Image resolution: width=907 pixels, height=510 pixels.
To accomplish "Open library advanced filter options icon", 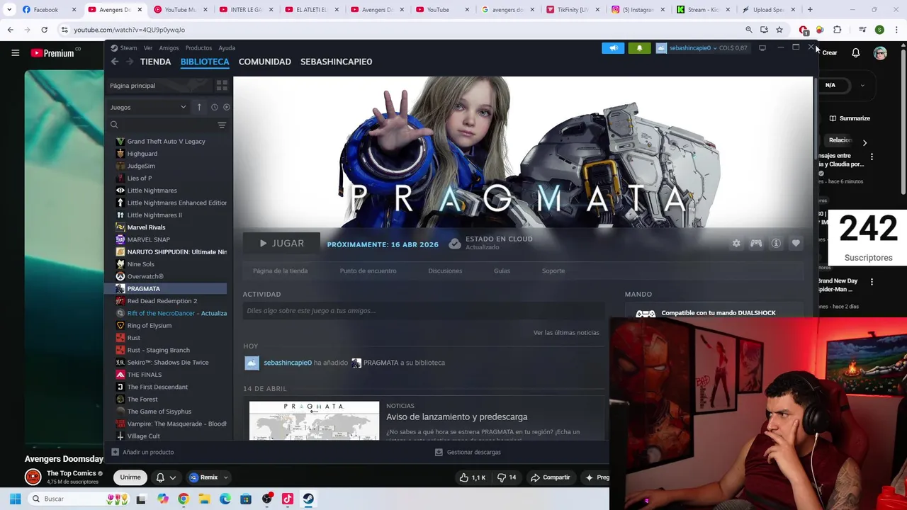I will (222, 125).
